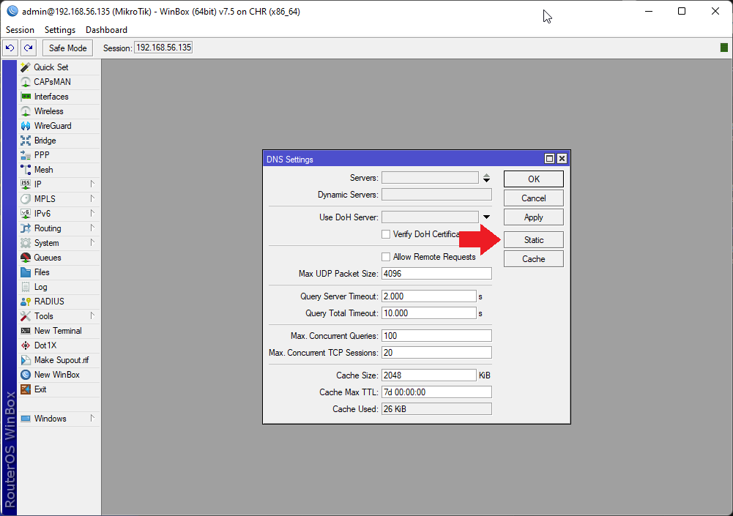Apply the DNS Settings changes
The height and width of the screenshot is (516, 733).
tap(532, 217)
